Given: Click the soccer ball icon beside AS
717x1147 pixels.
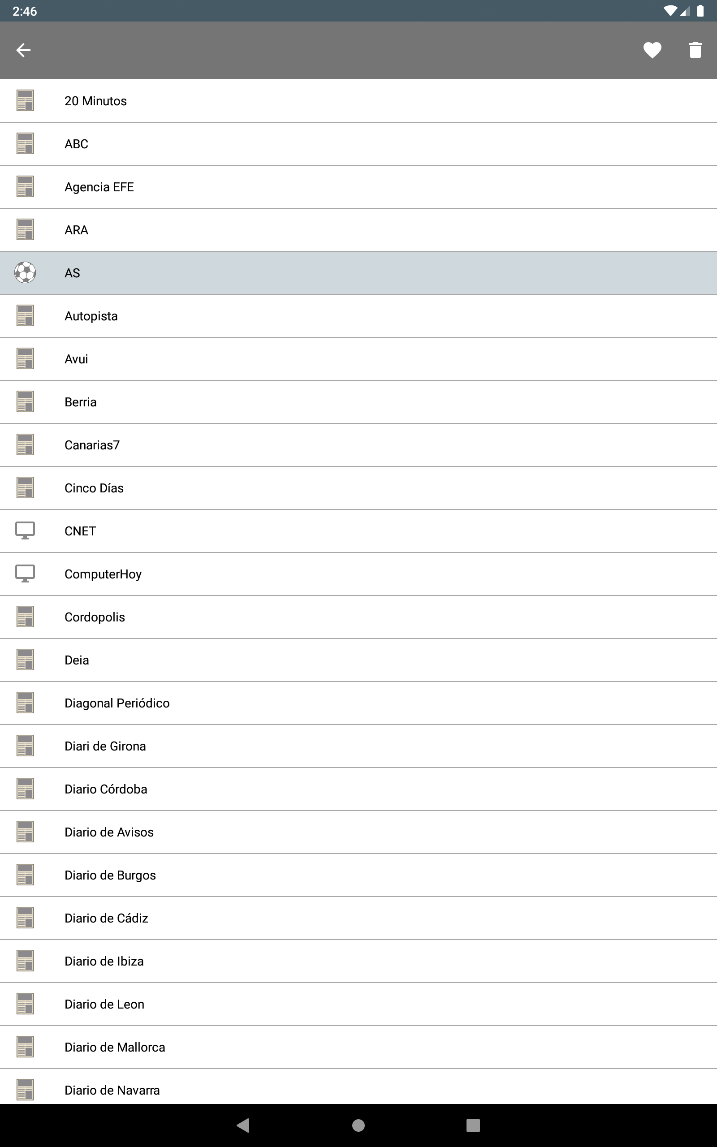Looking at the screenshot, I should (25, 272).
